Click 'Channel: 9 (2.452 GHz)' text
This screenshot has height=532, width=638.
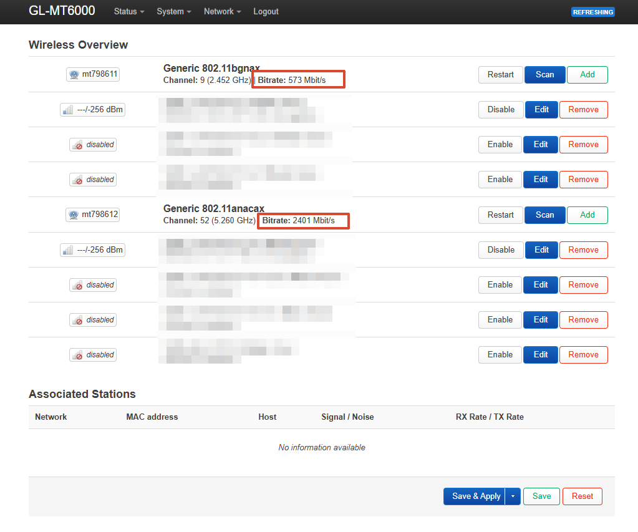(207, 80)
